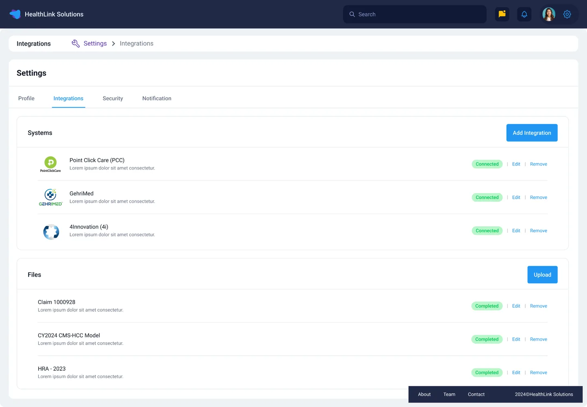This screenshot has width=587, height=407.
Task: Click the wrench icon beside Settings breadcrumb
Action: click(75, 43)
